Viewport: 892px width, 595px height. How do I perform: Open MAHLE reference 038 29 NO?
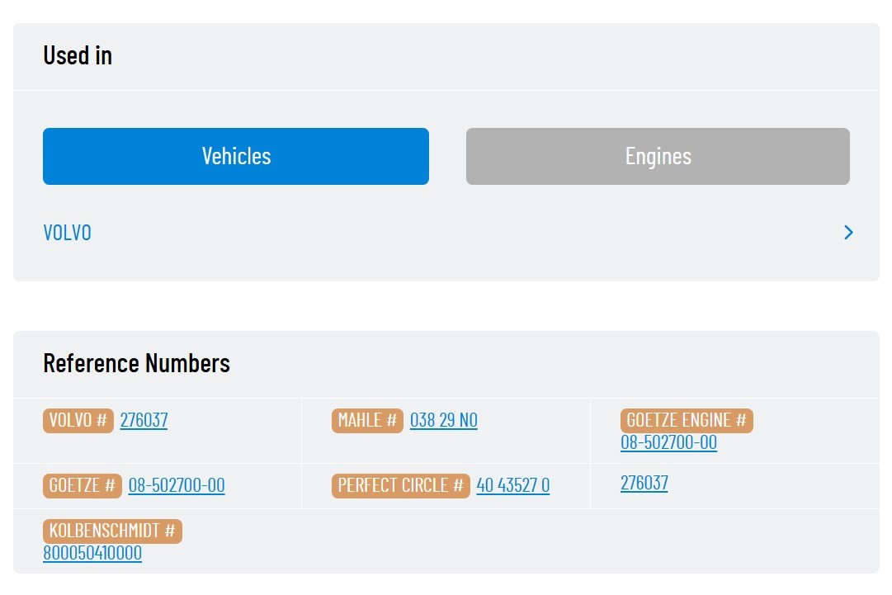444,420
